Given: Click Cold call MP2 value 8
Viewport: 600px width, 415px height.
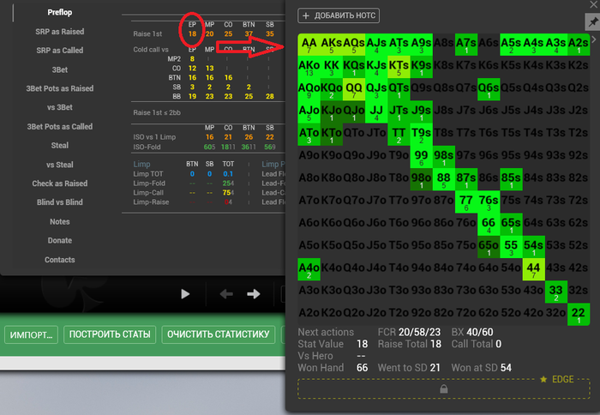Looking at the screenshot, I should (192, 59).
